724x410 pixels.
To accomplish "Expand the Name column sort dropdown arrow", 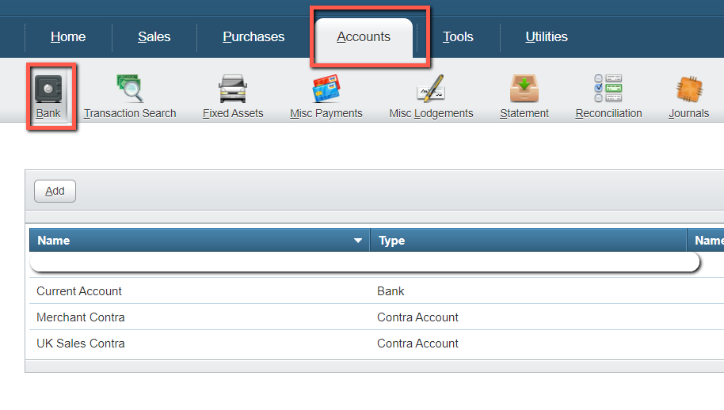I will point(358,241).
